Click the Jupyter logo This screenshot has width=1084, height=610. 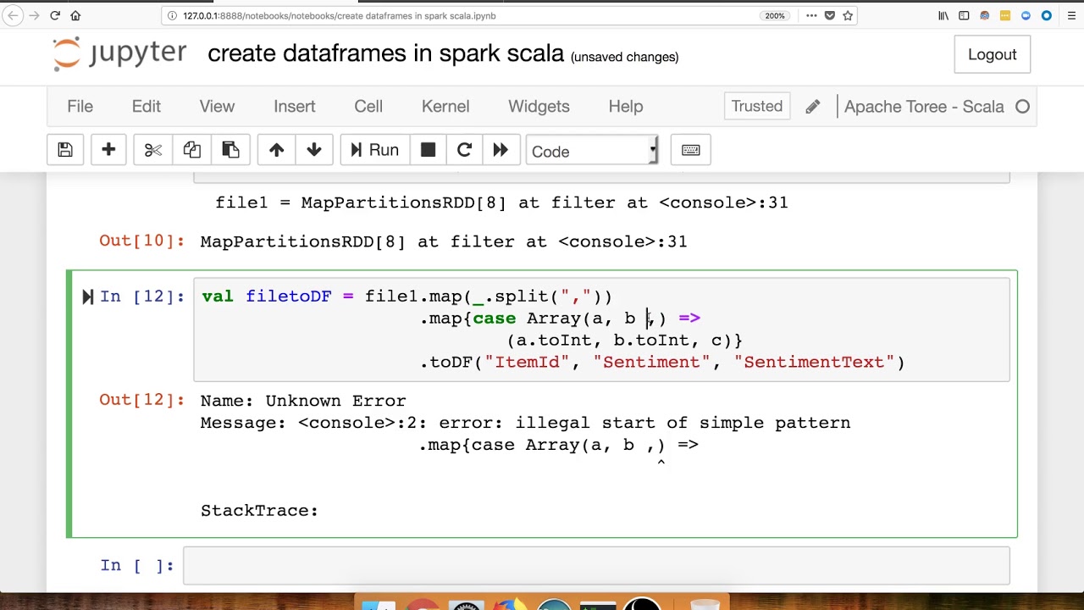(119, 54)
